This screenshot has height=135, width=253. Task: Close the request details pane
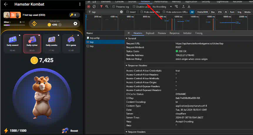[129, 33]
